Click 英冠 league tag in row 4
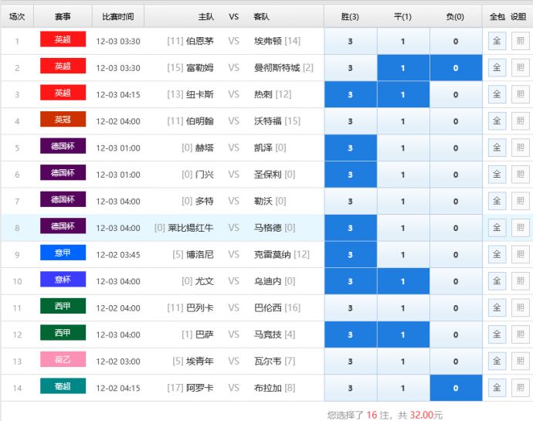This screenshot has width=533, height=421. (63, 121)
